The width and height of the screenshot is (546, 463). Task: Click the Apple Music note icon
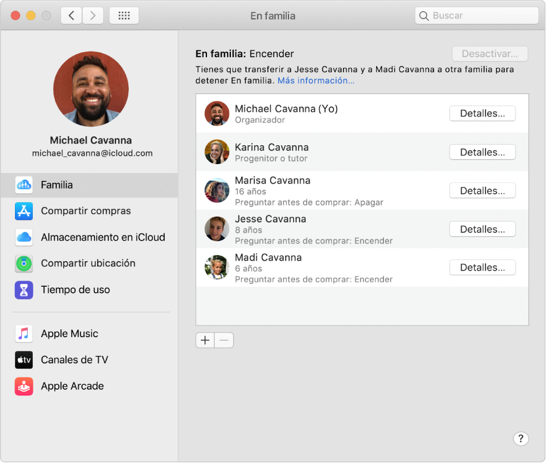24,334
